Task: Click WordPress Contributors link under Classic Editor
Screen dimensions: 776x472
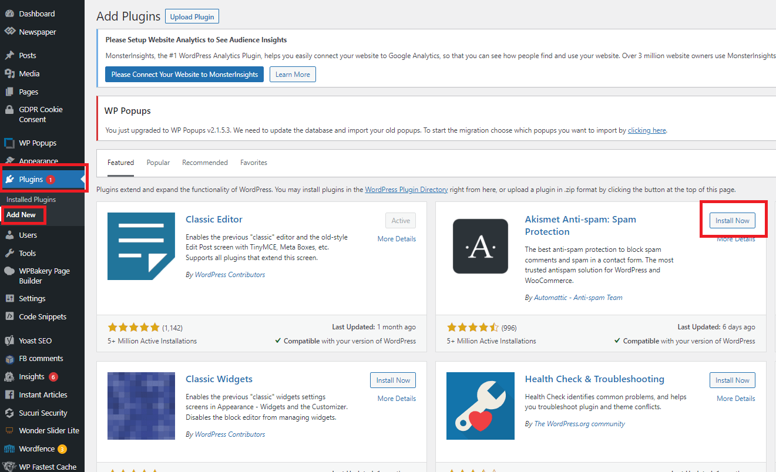Action: click(230, 275)
